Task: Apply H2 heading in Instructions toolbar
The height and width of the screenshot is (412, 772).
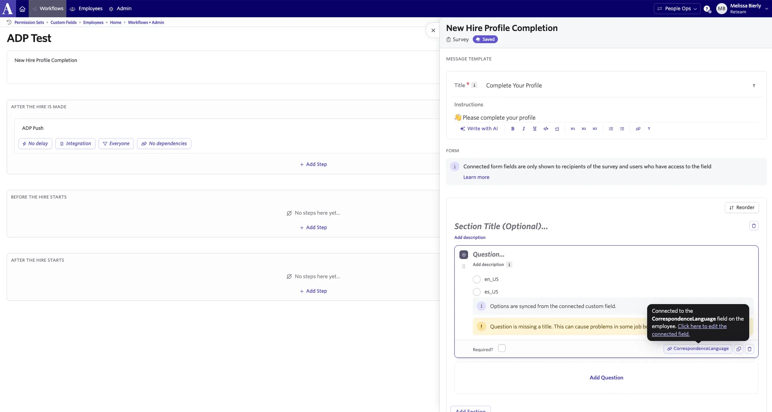Action: 584,129
